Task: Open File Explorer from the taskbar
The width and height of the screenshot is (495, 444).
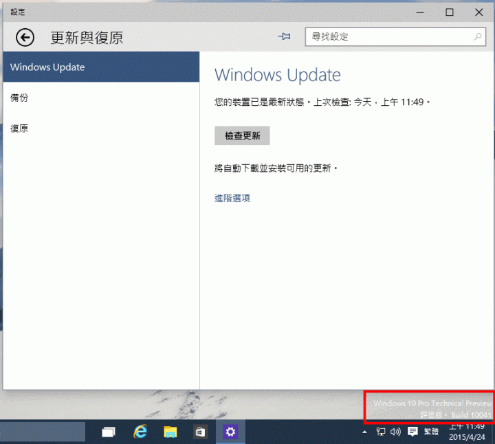Action: pyautogui.click(x=170, y=432)
